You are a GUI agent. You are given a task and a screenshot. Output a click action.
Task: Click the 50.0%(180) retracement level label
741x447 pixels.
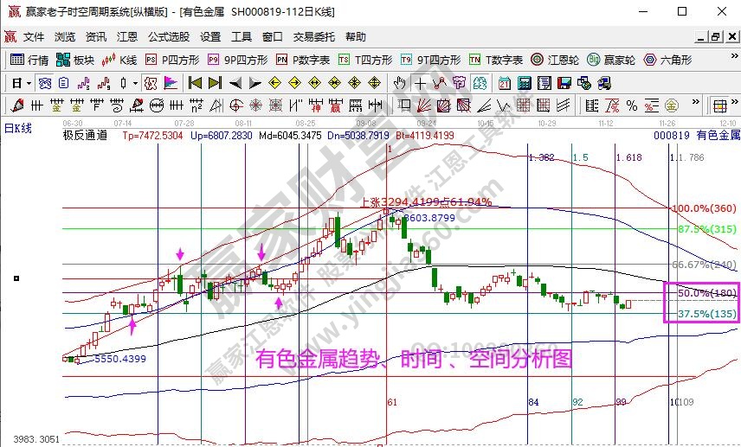(x=706, y=293)
